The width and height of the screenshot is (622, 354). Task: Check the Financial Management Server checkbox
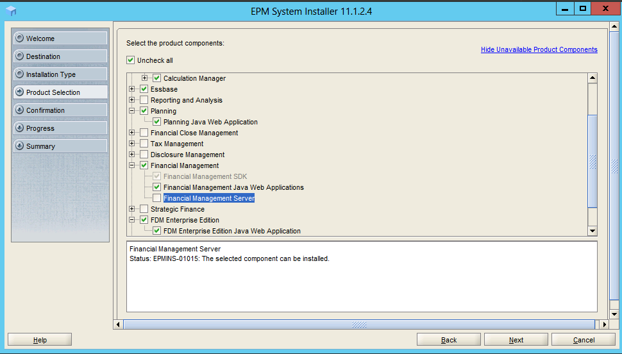(x=157, y=198)
